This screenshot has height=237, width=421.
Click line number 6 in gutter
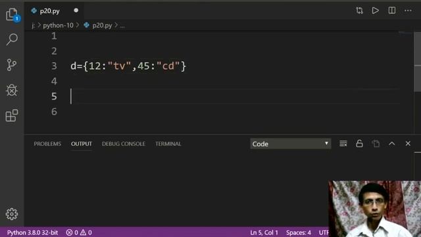pyautogui.click(x=54, y=111)
